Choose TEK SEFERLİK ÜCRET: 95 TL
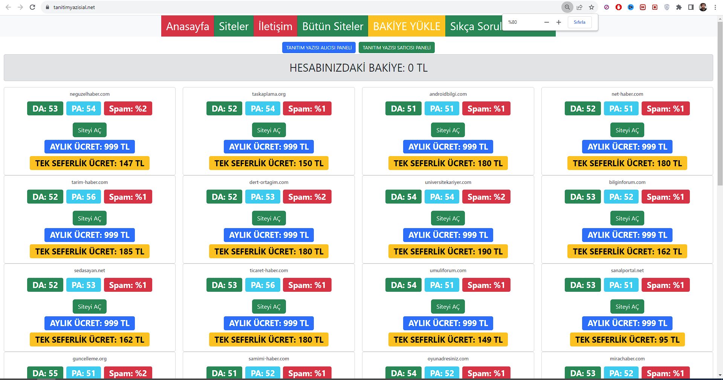This screenshot has height=380, width=723. [627, 340]
